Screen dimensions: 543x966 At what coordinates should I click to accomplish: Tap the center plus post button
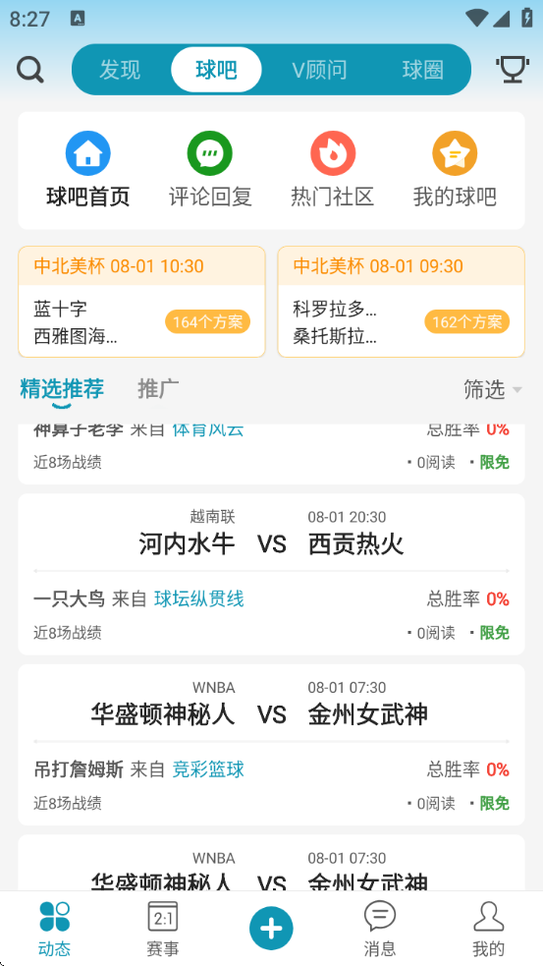pyautogui.click(x=271, y=929)
